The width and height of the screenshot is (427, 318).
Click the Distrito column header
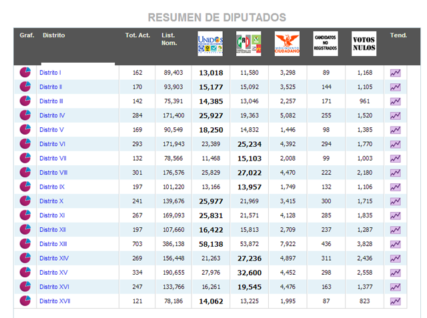[x=54, y=35]
